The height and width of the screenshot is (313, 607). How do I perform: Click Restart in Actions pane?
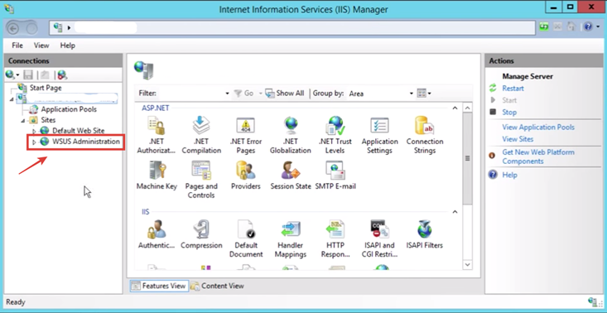(x=513, y=89)
